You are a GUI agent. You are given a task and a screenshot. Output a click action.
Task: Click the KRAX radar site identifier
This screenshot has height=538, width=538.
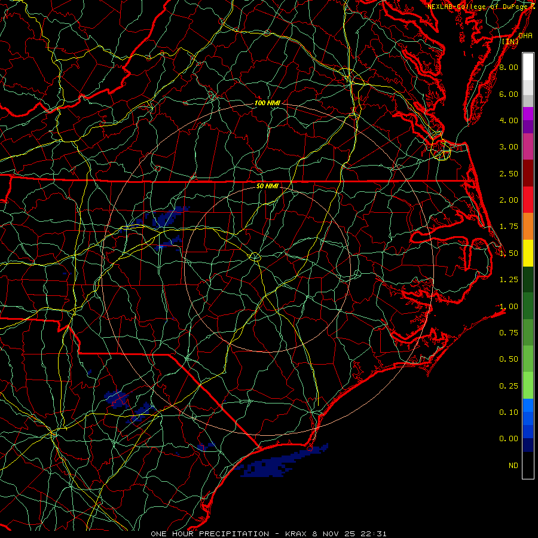click(296, 534)
